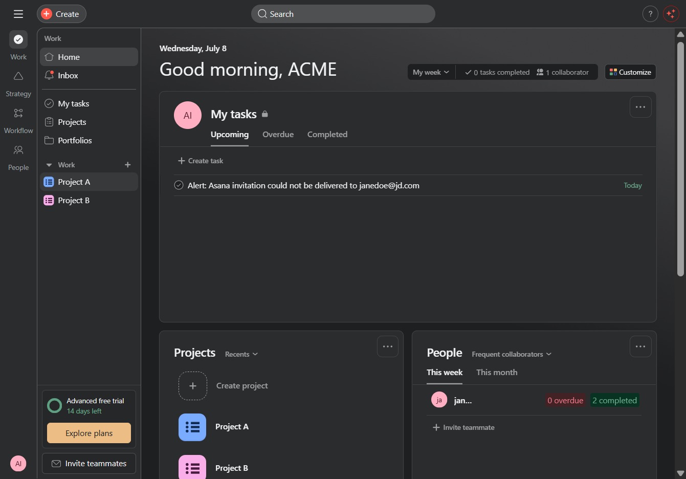This screenshot has width=686, height=479.
Task: Select the This month tab in People
Action: point(497,373)
